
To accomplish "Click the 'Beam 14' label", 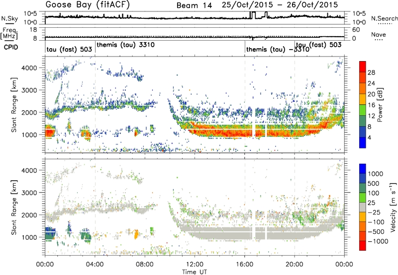I will (x=194, y=5).
